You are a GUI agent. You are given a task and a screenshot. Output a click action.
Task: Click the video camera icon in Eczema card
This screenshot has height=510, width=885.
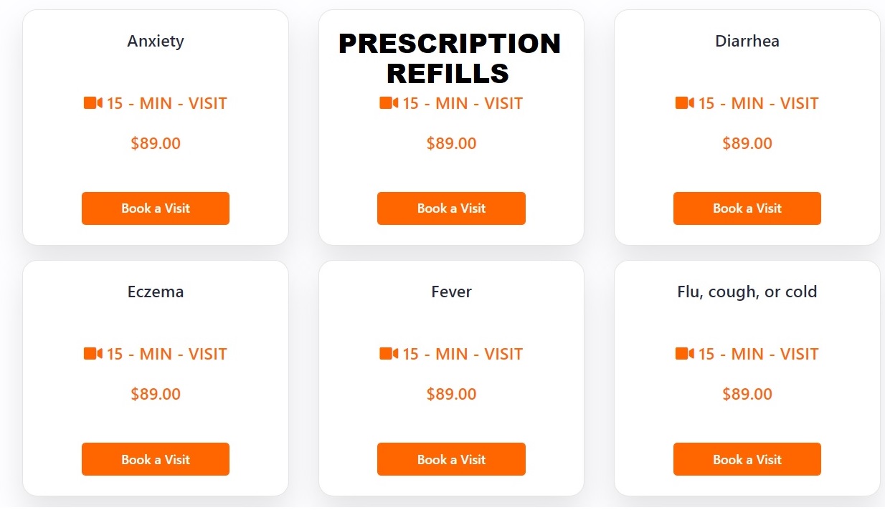tap(93, 354)
